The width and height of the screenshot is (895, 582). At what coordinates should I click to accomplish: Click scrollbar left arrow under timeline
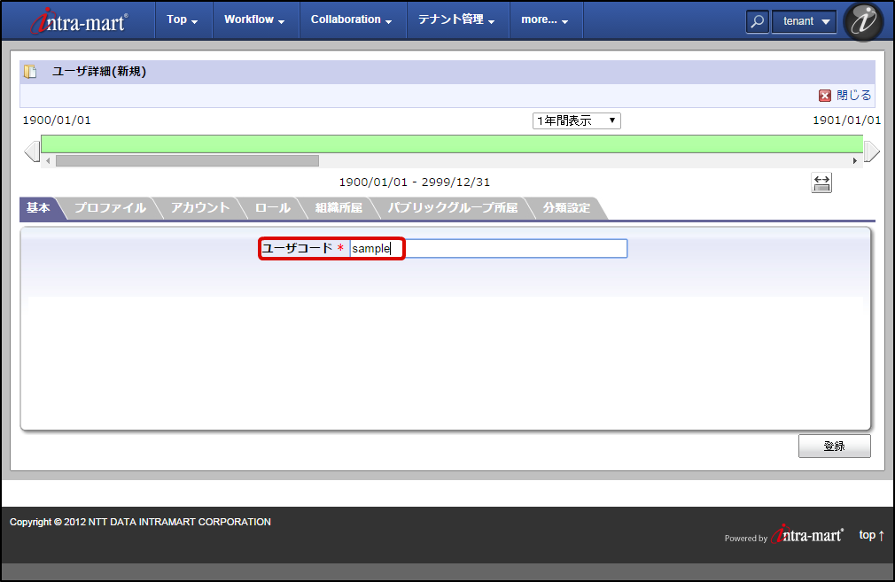pos(48,161)
